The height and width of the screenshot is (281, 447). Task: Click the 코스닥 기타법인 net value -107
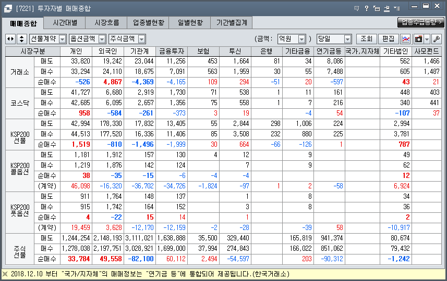[x=402, y=113]
